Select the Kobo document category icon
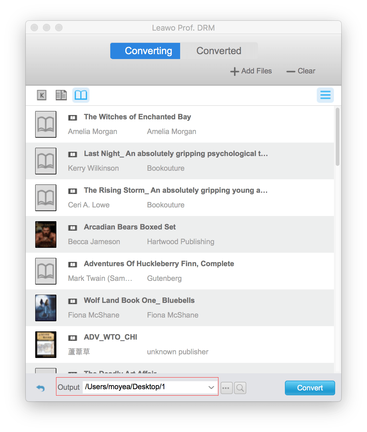The image size is (367, 432). point(61,95)
